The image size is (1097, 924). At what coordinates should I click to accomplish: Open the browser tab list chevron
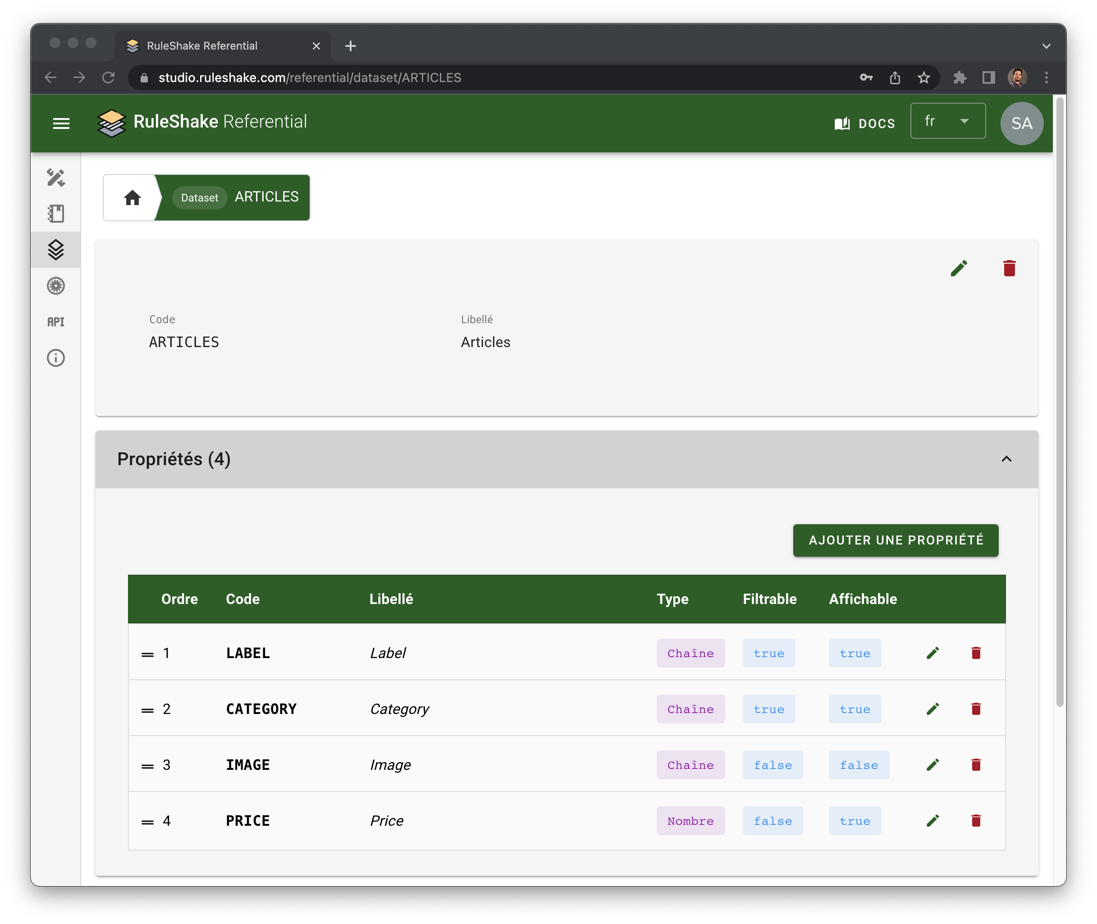[1046, 46]
